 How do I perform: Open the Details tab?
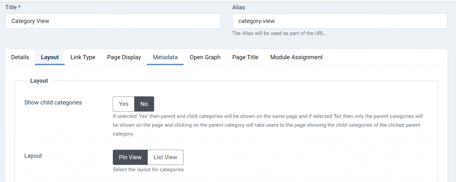pos(20,57)
